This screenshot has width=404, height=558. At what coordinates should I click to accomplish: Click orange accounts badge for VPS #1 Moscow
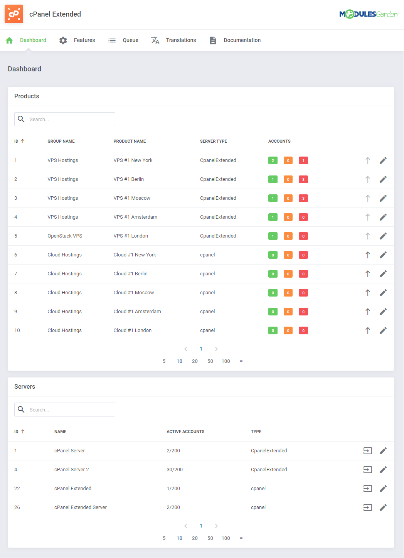pos(288,198)
